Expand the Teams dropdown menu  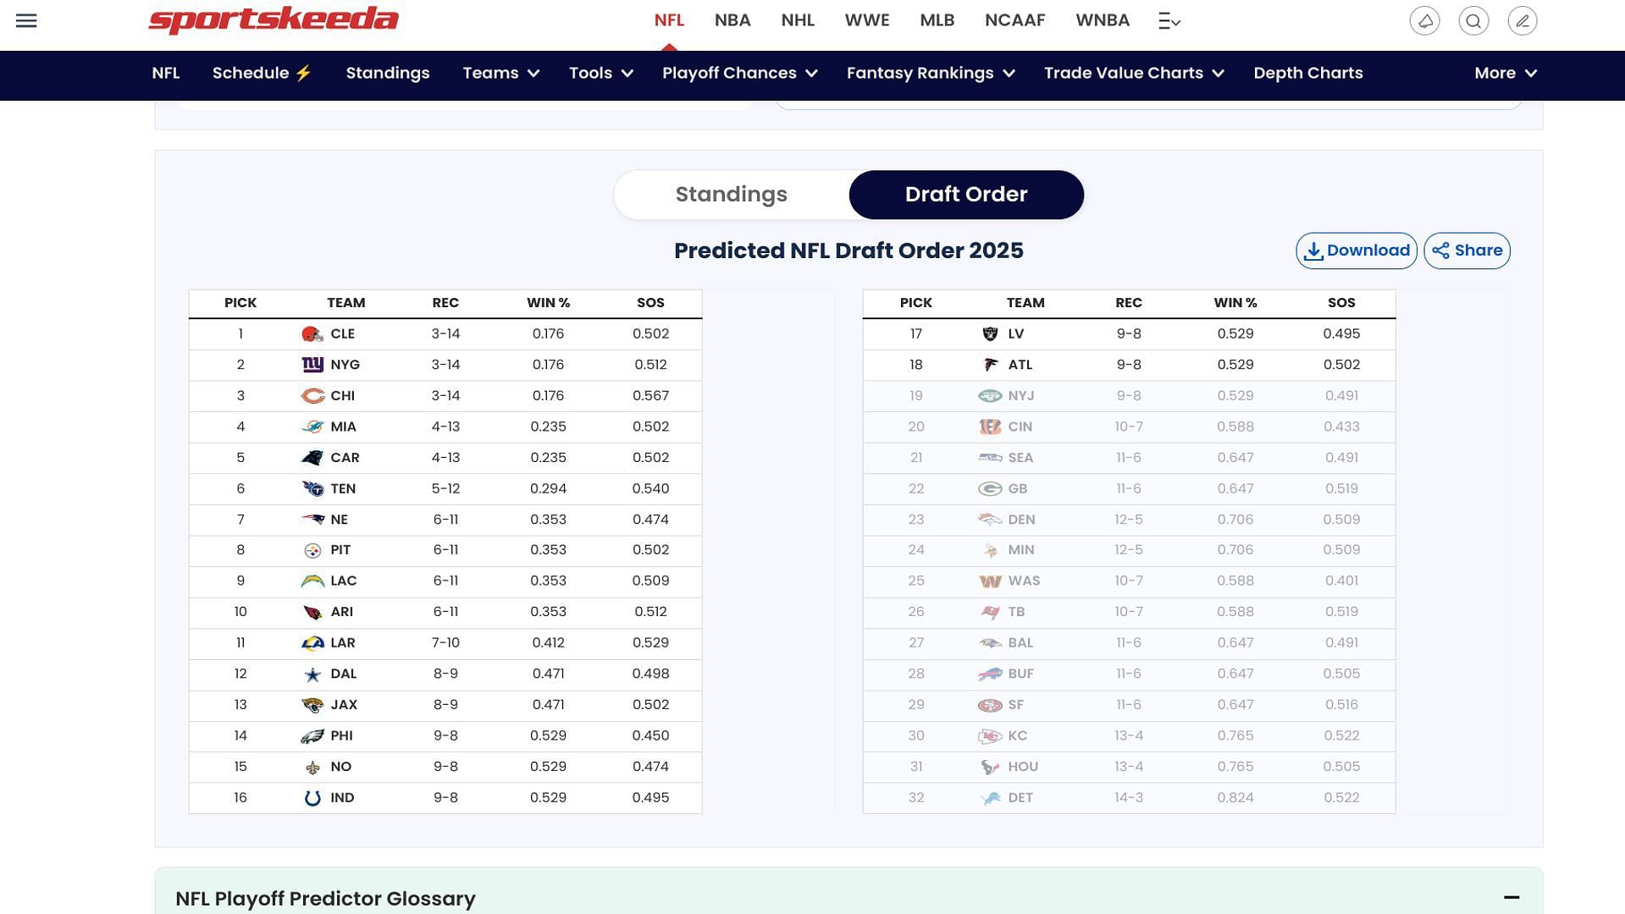click(x=501, y=73)
